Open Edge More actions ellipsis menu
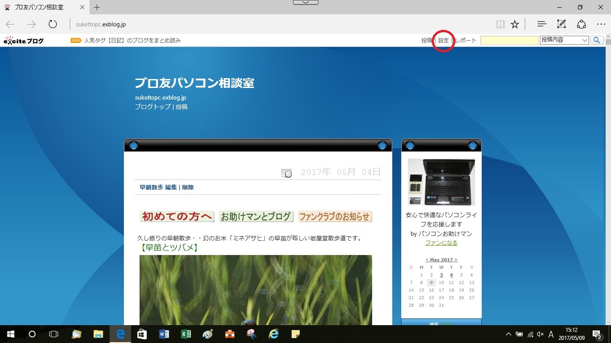 601,24
